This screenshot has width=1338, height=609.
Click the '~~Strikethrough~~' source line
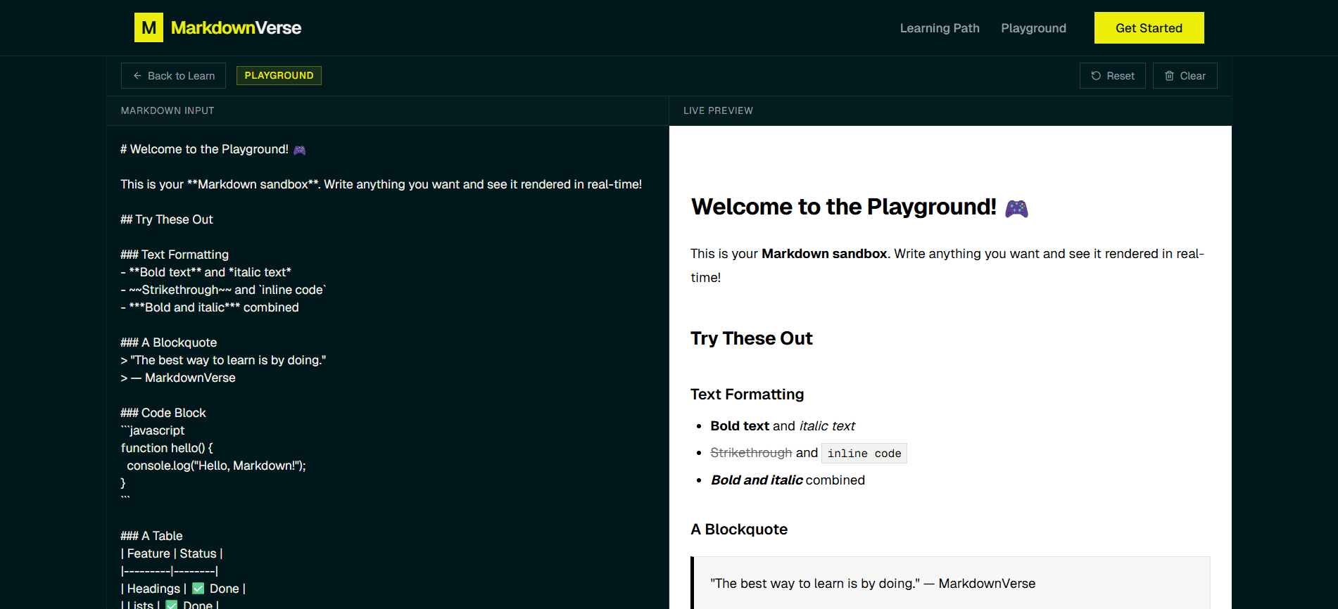223,290
